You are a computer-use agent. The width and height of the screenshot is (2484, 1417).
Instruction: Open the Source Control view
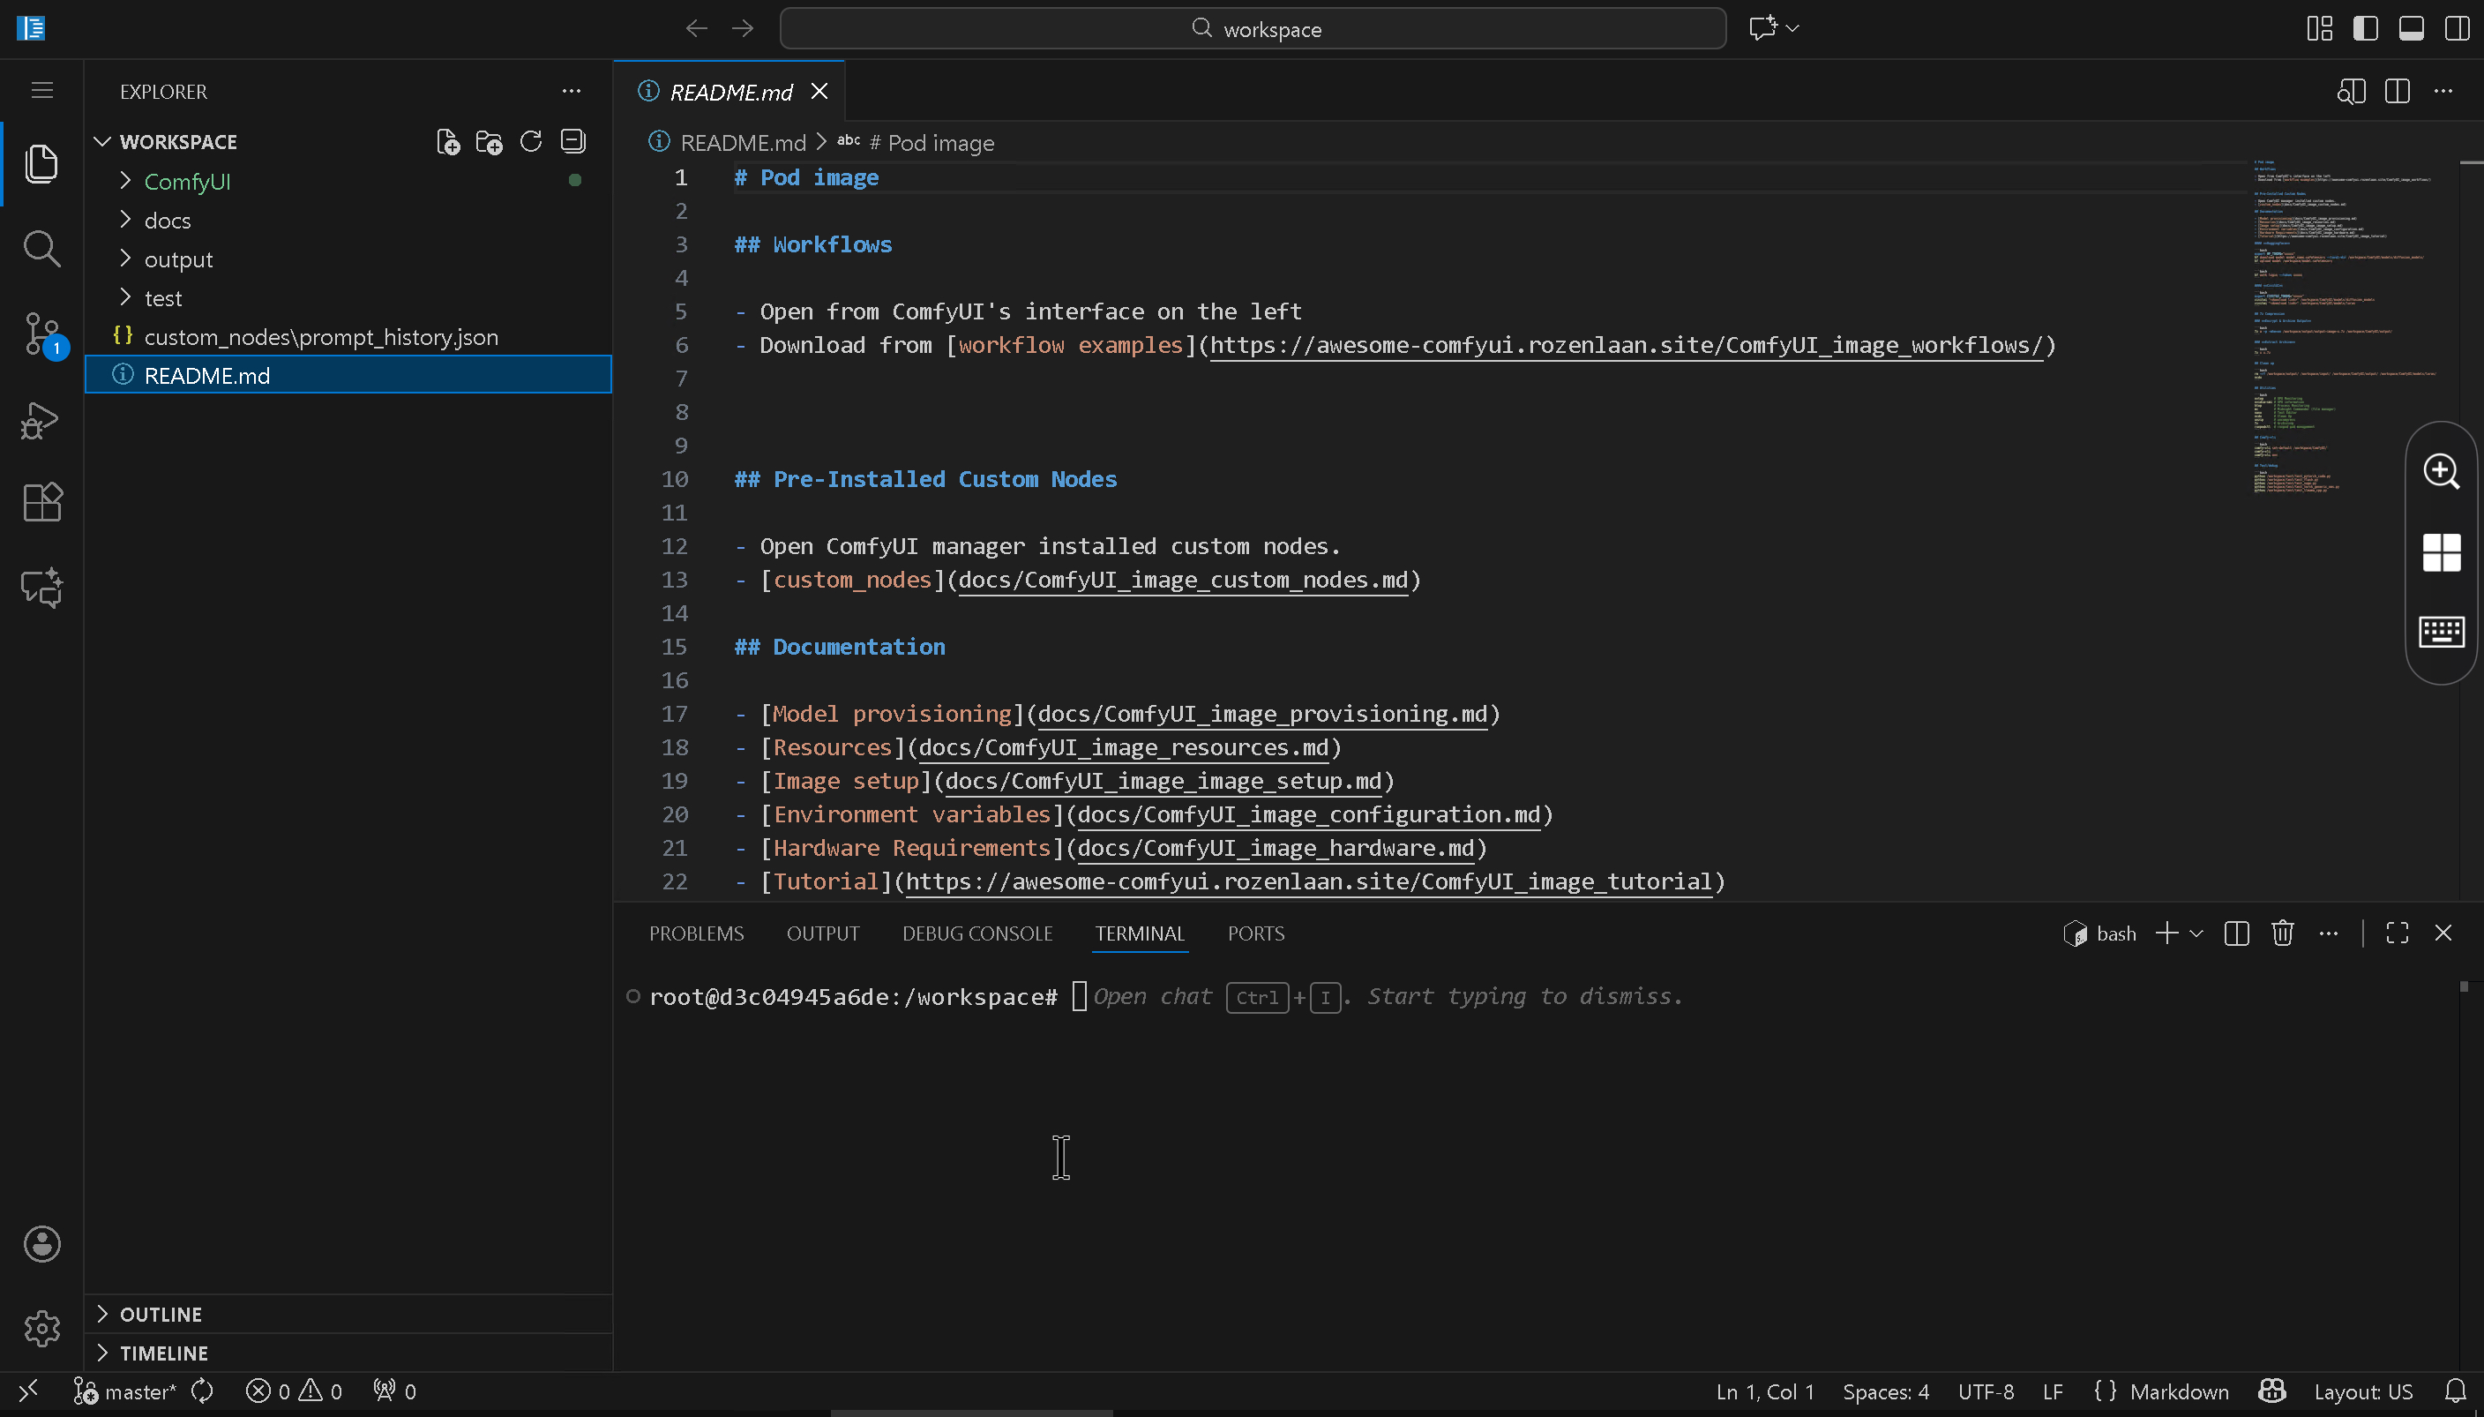pos(41,334)
